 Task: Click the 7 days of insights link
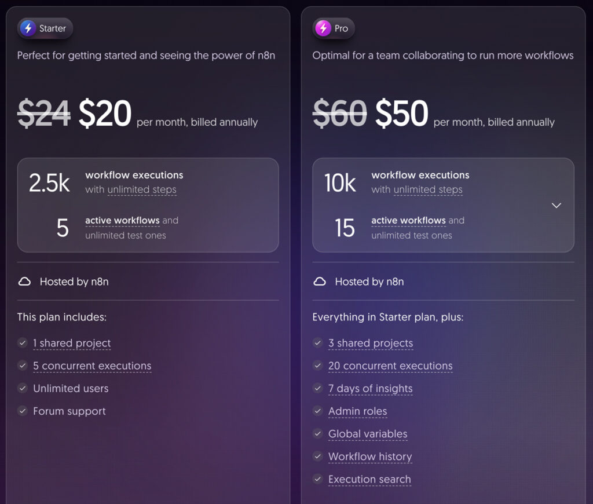pos(371,389)
